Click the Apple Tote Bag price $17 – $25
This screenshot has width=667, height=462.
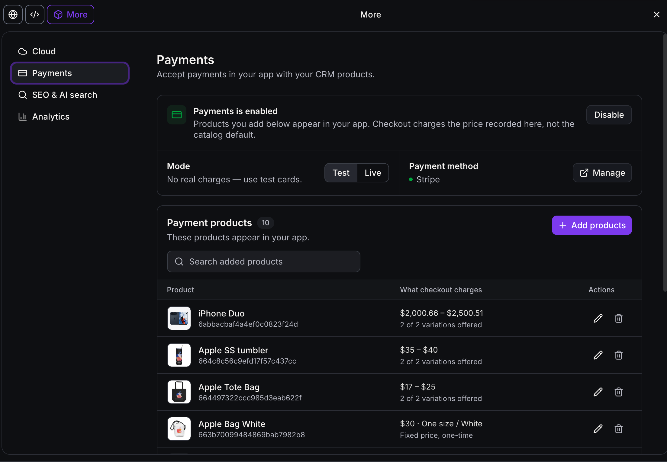(417, 387)
